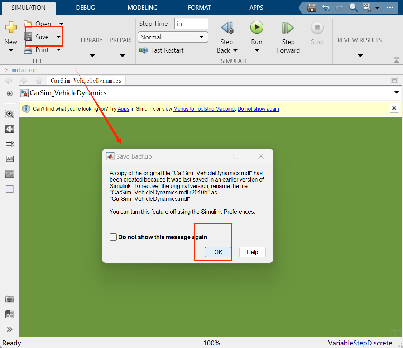The image size is (403, 348).
Task: Click the Fit to View icon
Action: 10,129
